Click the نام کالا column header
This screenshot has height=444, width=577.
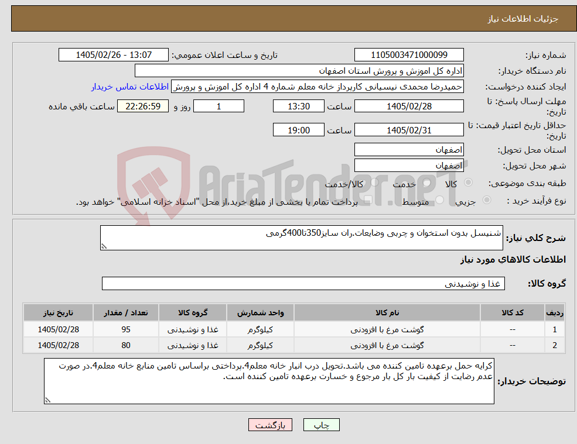387,312
